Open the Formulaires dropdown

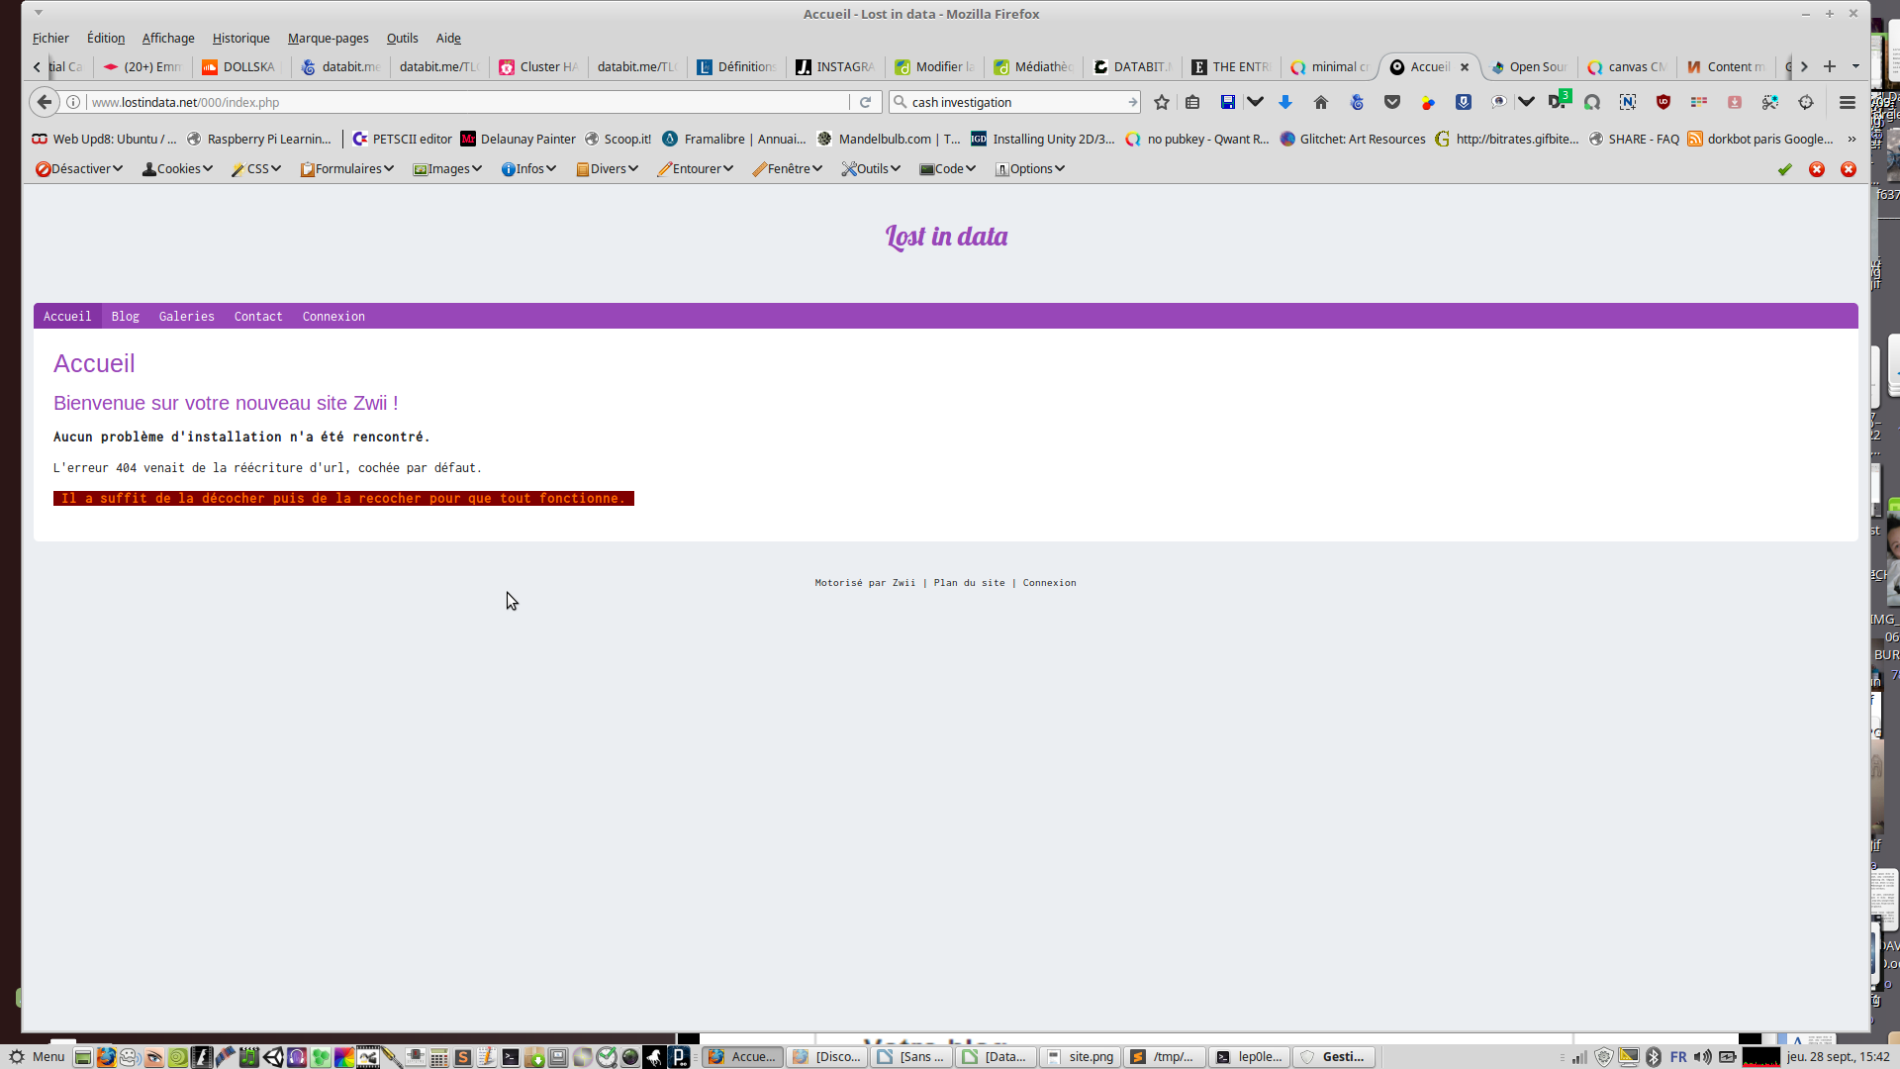point(347,169)
